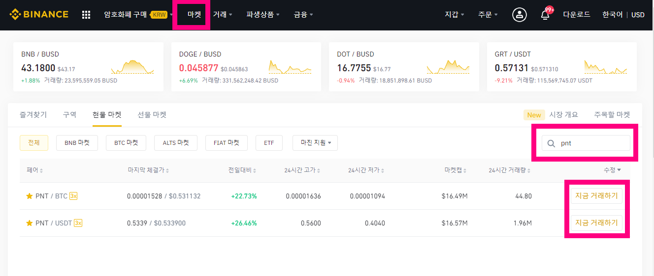Click 지금 거래하기 for PNT / USDT
The height and width of the screenshot is (276, 654).
pos(596,223)
